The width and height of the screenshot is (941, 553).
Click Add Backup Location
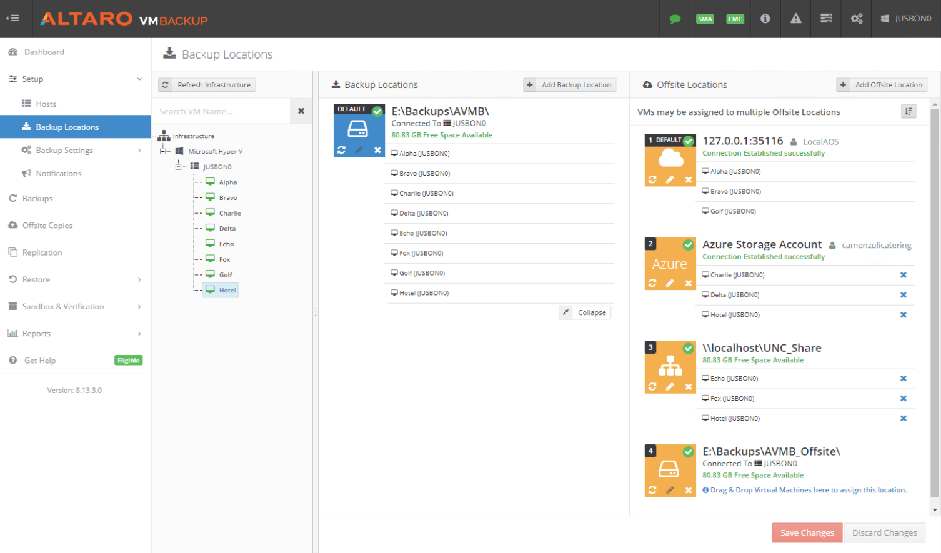[x=569, y=85]
